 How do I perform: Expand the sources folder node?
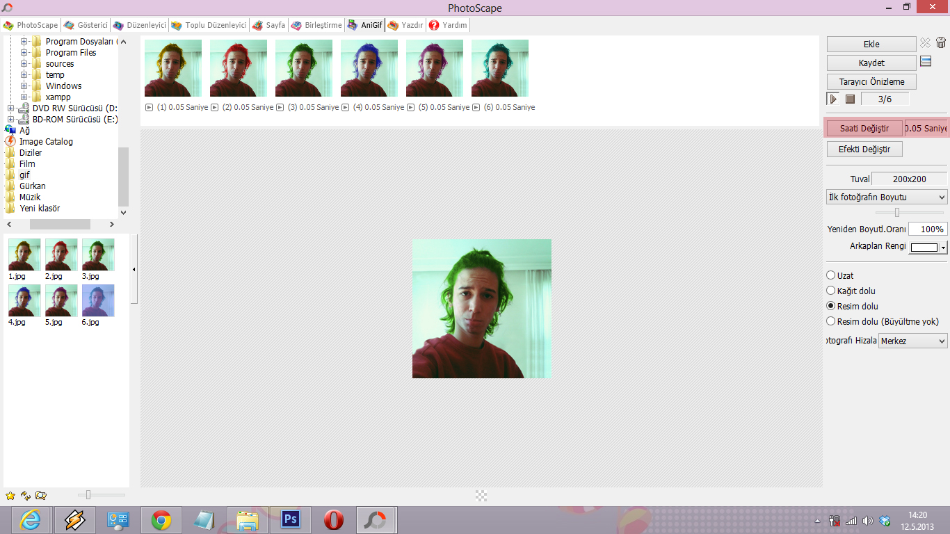24,63
